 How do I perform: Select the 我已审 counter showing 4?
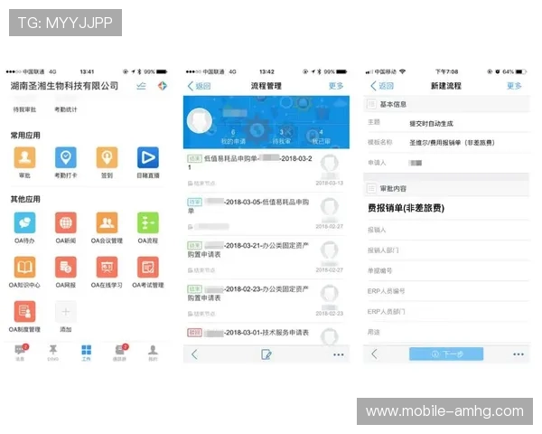[321, 137]
